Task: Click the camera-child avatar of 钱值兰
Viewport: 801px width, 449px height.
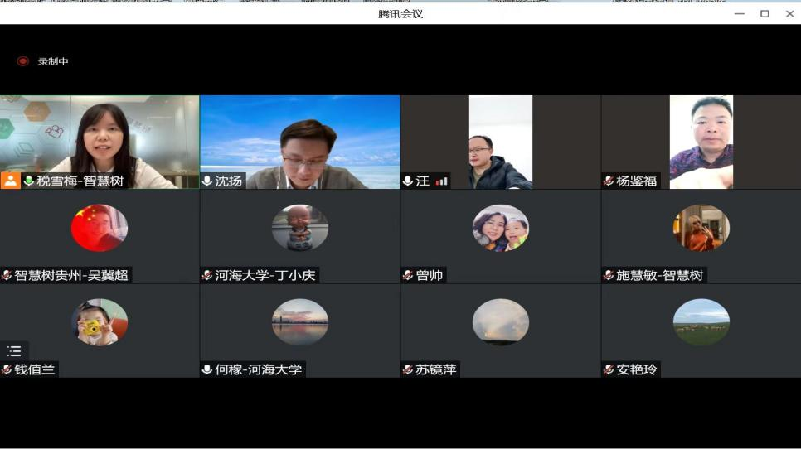Action: point(100,322)
